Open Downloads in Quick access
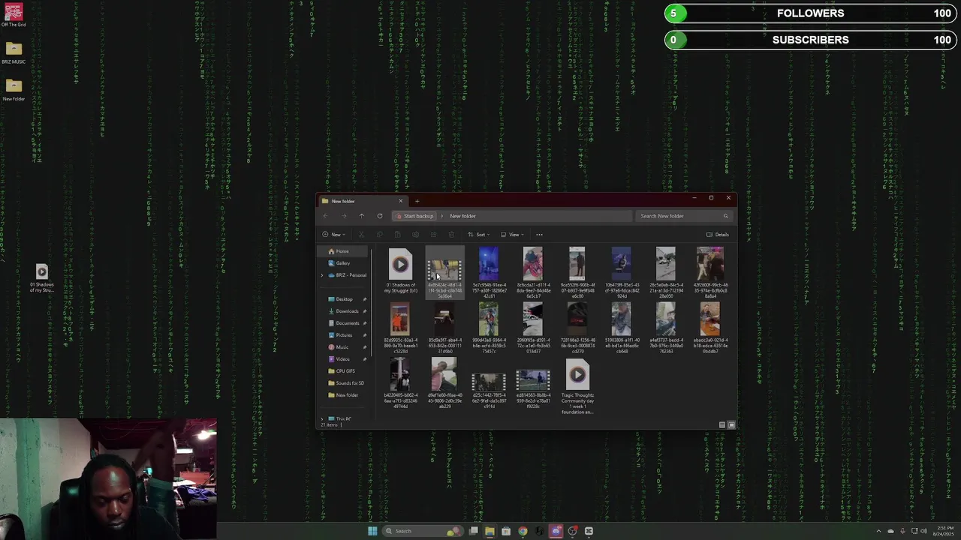The image size is (961, 540). coord(347,311)
